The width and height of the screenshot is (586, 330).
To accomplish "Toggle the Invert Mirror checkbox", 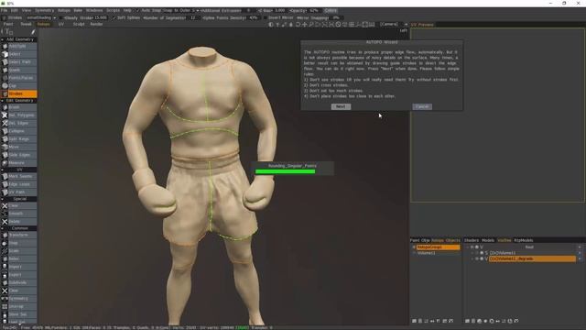I will click(265, 17).
